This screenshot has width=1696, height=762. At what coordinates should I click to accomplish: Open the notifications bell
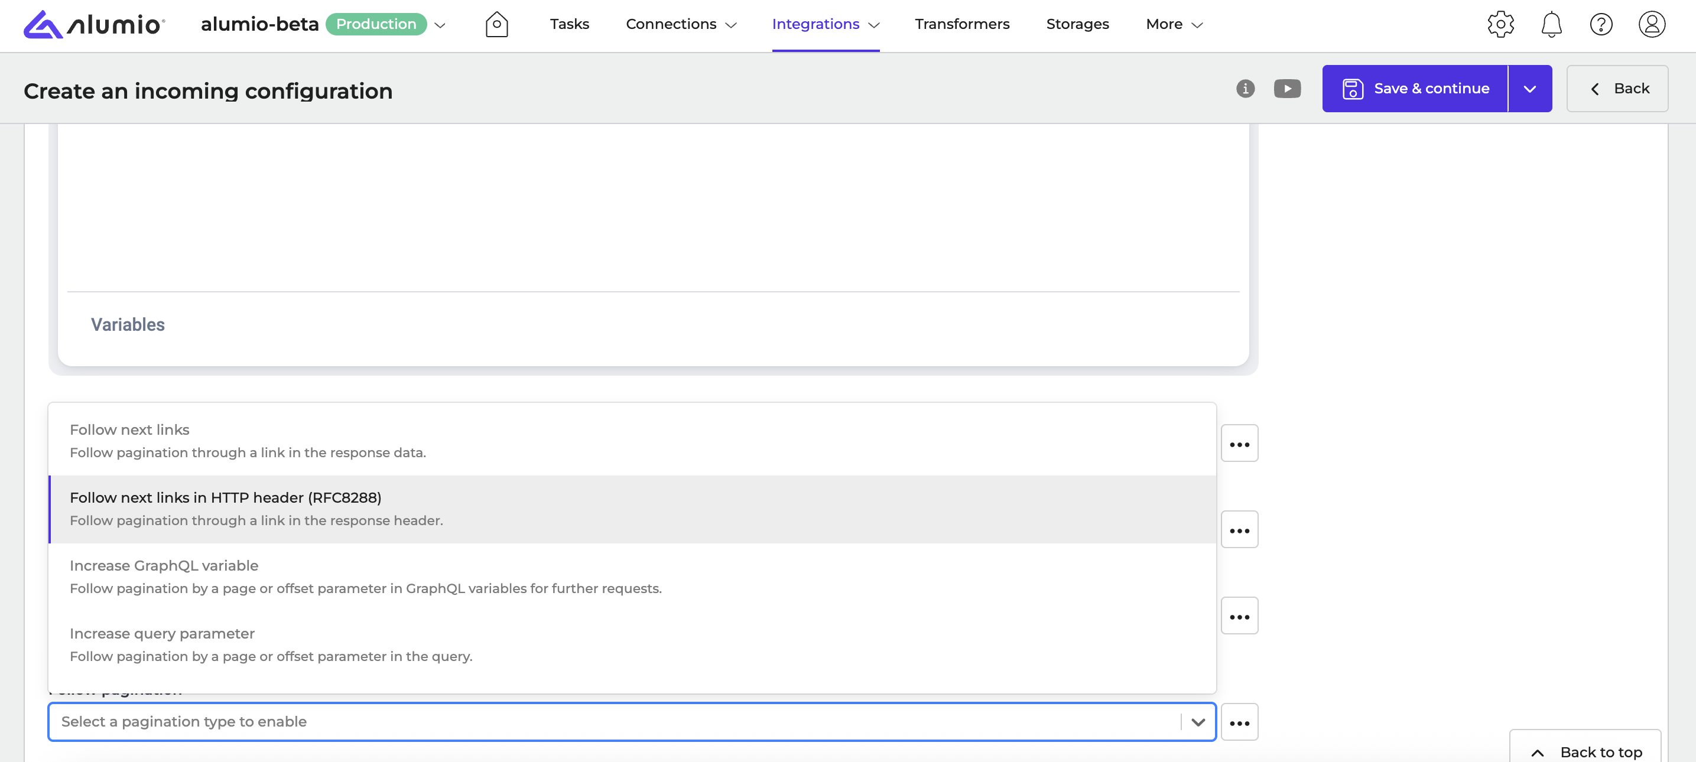pyautogui.click(x=1551, y=24)
